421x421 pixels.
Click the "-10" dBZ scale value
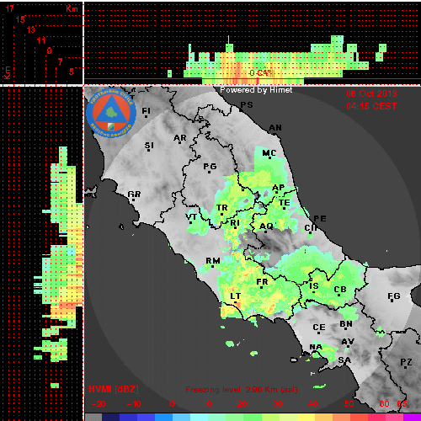(134, 404)
